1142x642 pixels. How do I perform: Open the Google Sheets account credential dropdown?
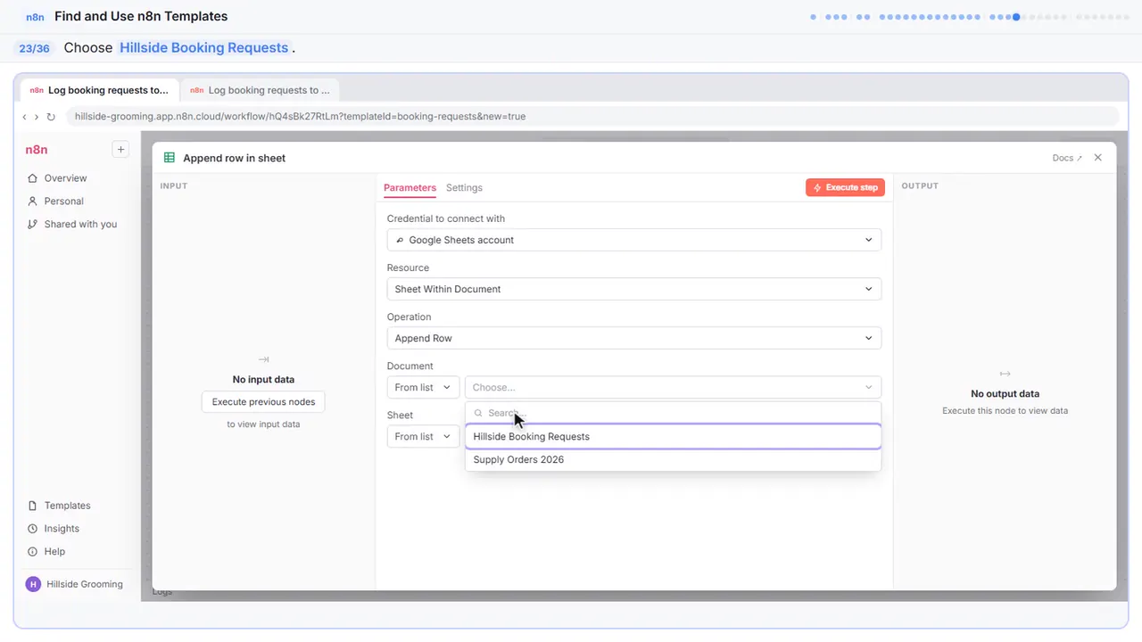point(634,240)
